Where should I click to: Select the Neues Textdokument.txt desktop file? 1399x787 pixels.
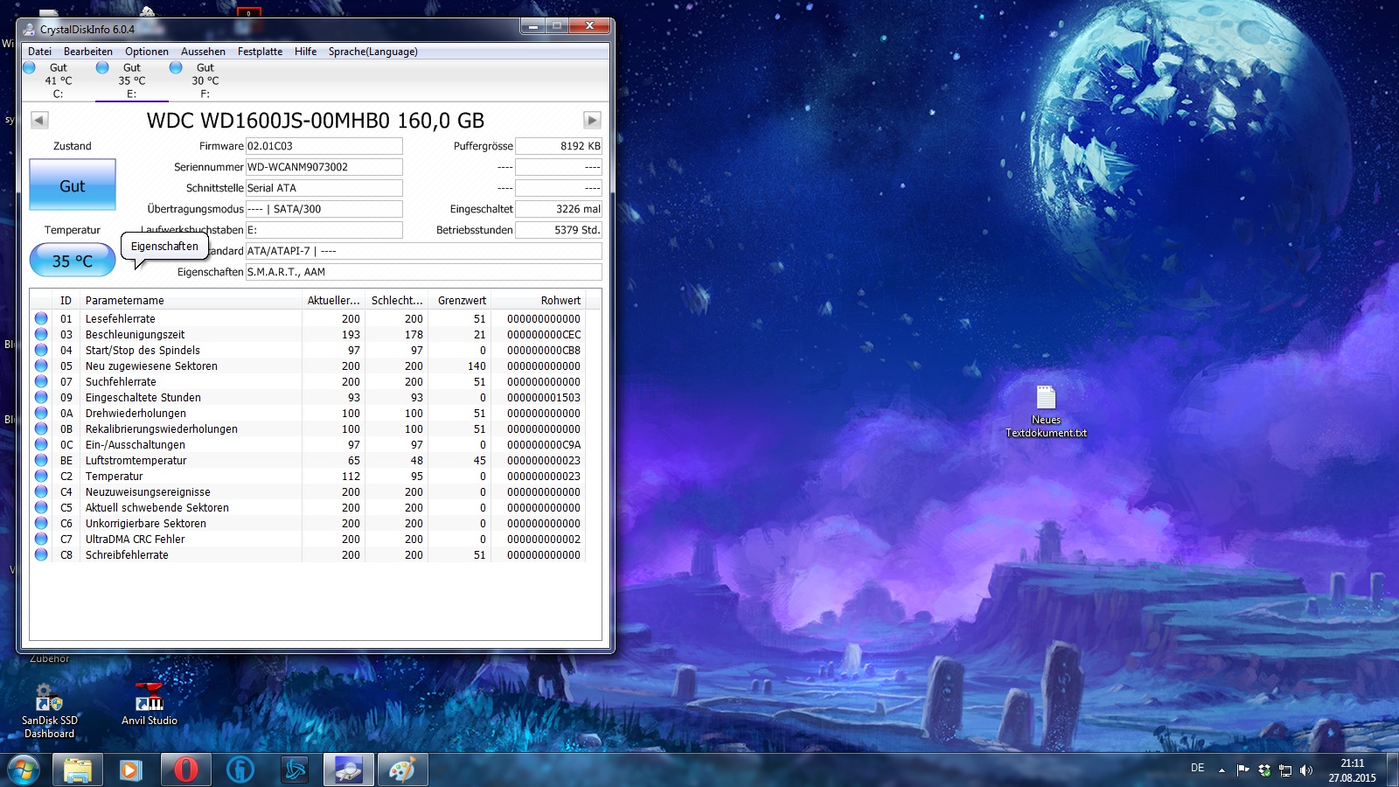tap(1046, 412)
